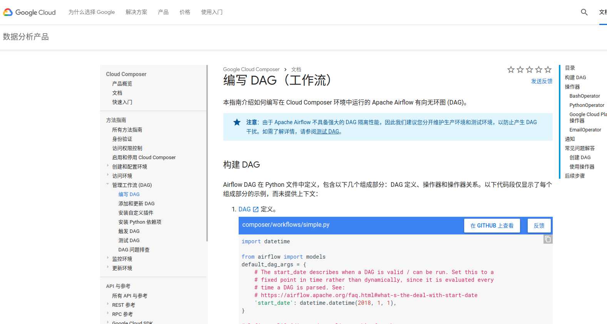Click 文档 breadcrumb link

296,70
